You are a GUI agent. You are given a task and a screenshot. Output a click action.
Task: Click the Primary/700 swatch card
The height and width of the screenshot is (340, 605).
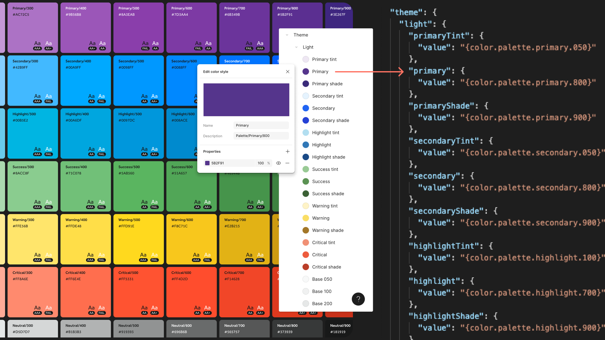[x=245, y=28]
